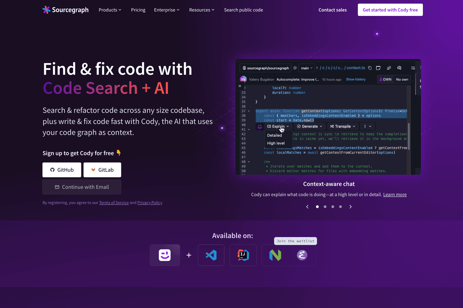Click the code annotation icon beside copy
Image resolution: width=463 pixels, height=308 pixels.
[378, 68]
